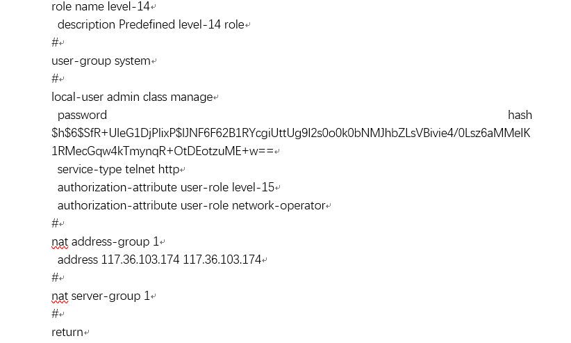Click the word "password"

pos(82,115)
